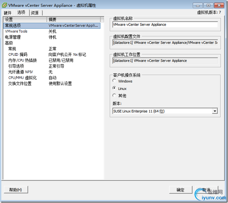228x203 pixels.
Task: Click the vSphere icon in title bar
Action: coord(4,6)
